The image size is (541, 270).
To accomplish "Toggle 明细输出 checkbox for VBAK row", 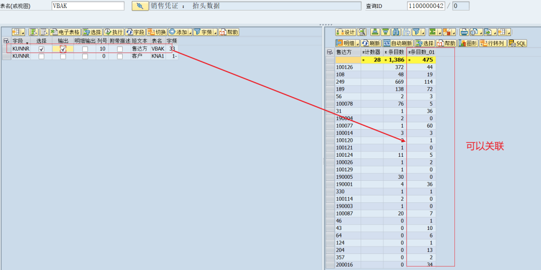I will (85, 49).
